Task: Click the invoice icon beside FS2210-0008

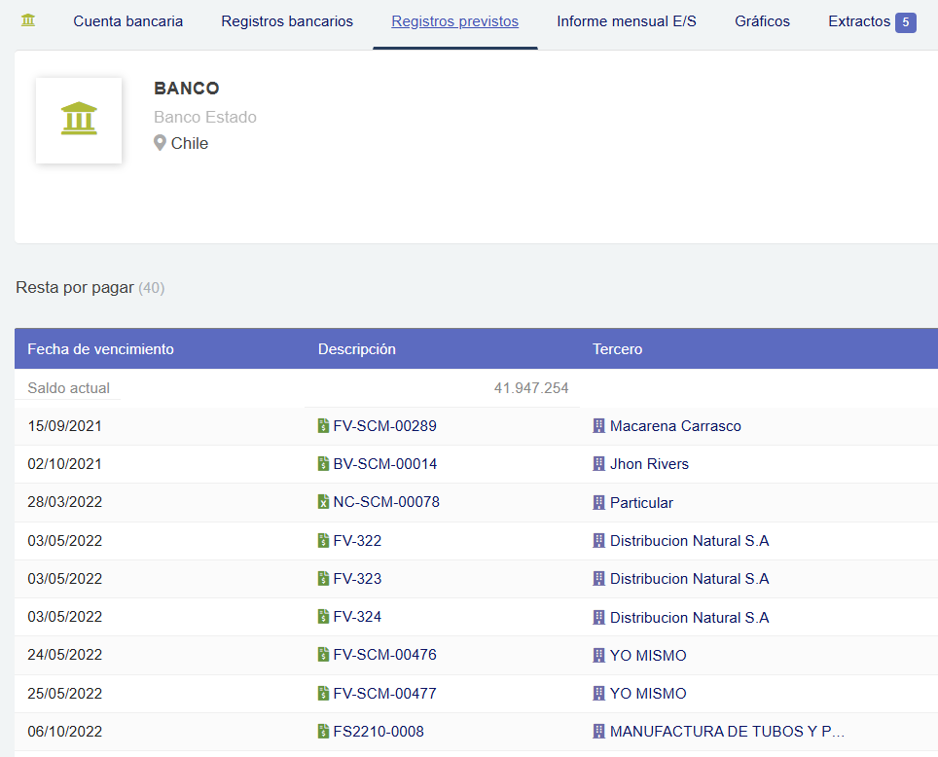Action: point(324,732)
